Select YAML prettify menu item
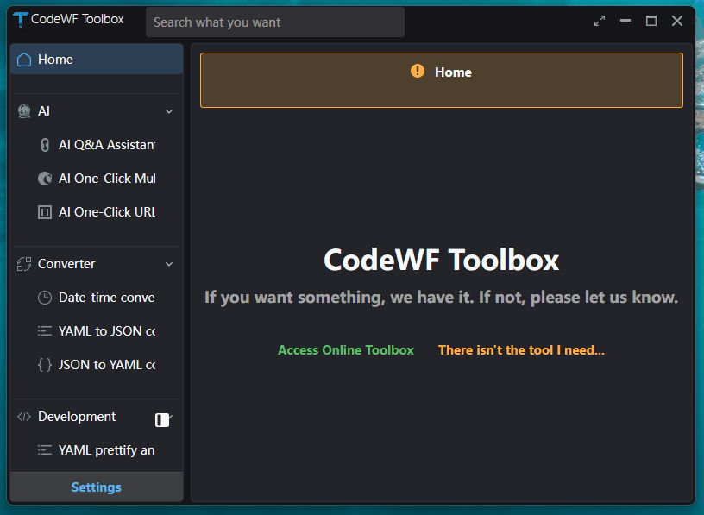704x515 pixels. pyautogui.click(x=105, y=450)
